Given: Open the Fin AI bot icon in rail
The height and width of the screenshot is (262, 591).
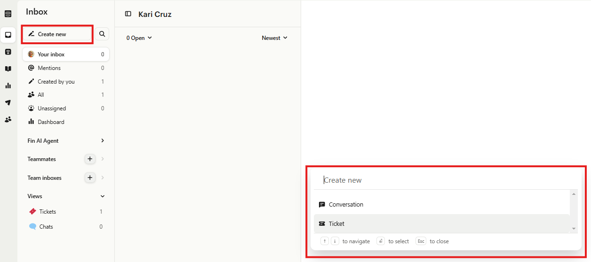Looking at the screenshot, I should (8, 52).
